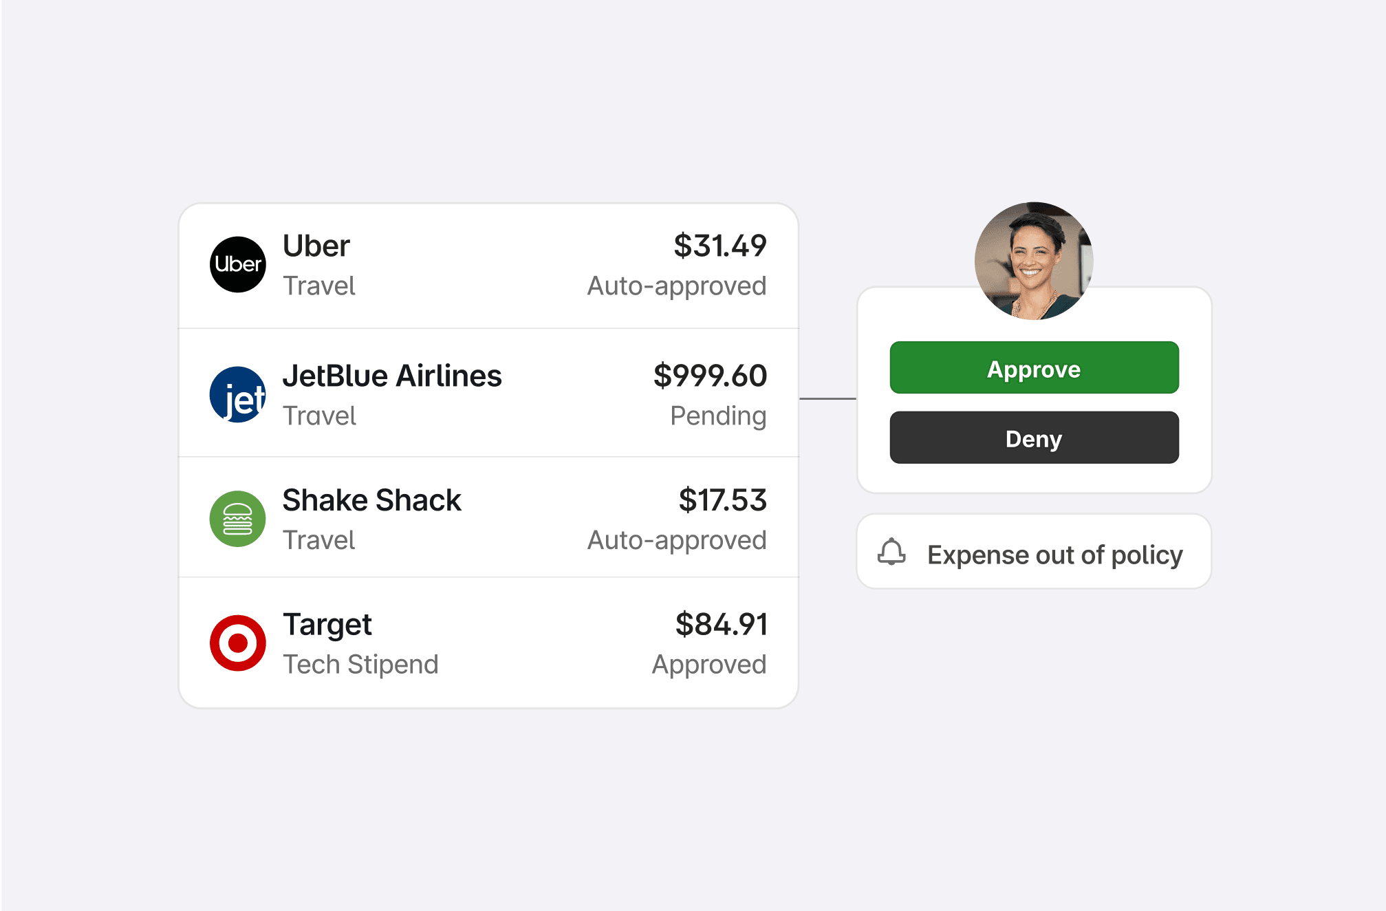The height and width of the screenshot is (911, 1386).
Task: Click the Shake Shack burger icon
Action: click(x=237, y=519)
